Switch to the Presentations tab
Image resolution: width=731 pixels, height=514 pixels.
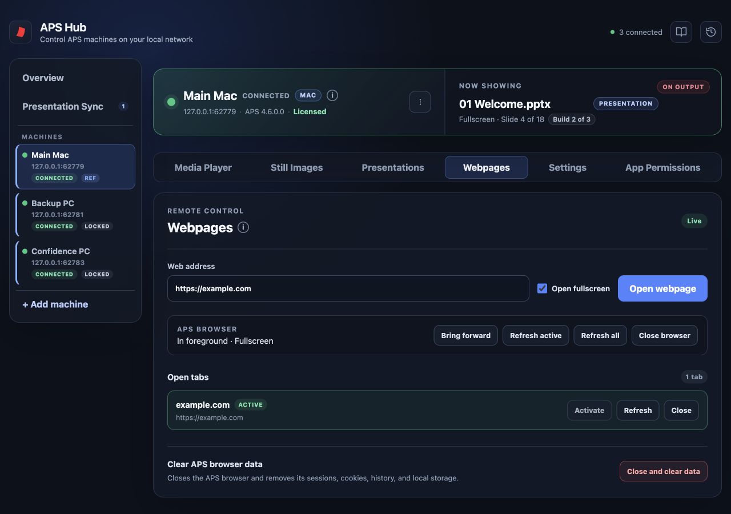coord(393,167)
